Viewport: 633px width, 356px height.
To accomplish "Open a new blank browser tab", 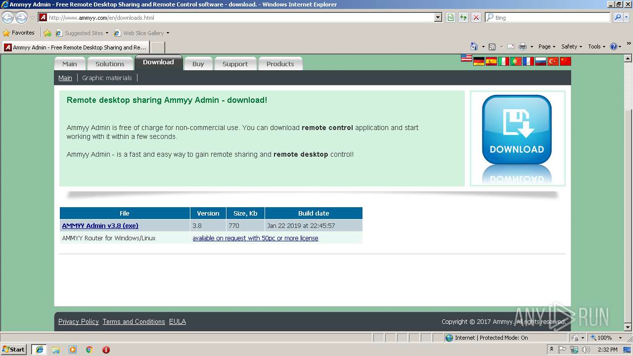I will tap(157, 47).
